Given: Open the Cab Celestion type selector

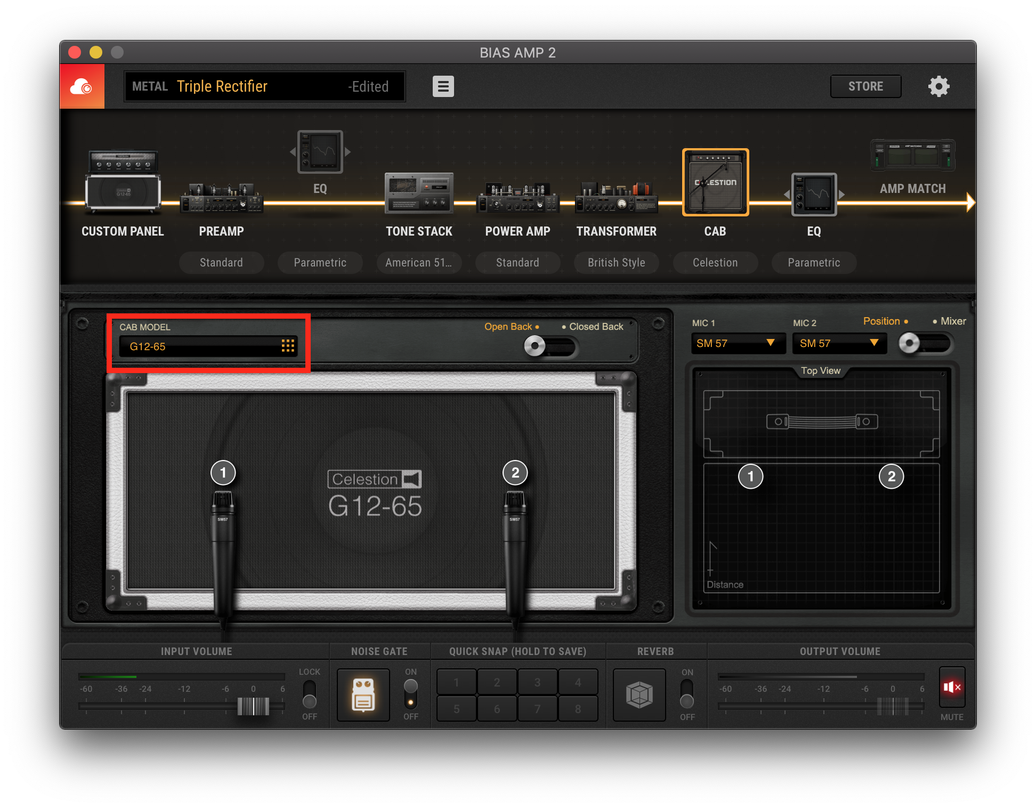Looking at the screenshot, I should tap(715, 263).
